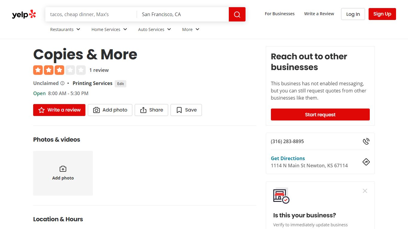Screen dimensions: 408x229
Task: Click the red search magnifier button
Action: 237,14
